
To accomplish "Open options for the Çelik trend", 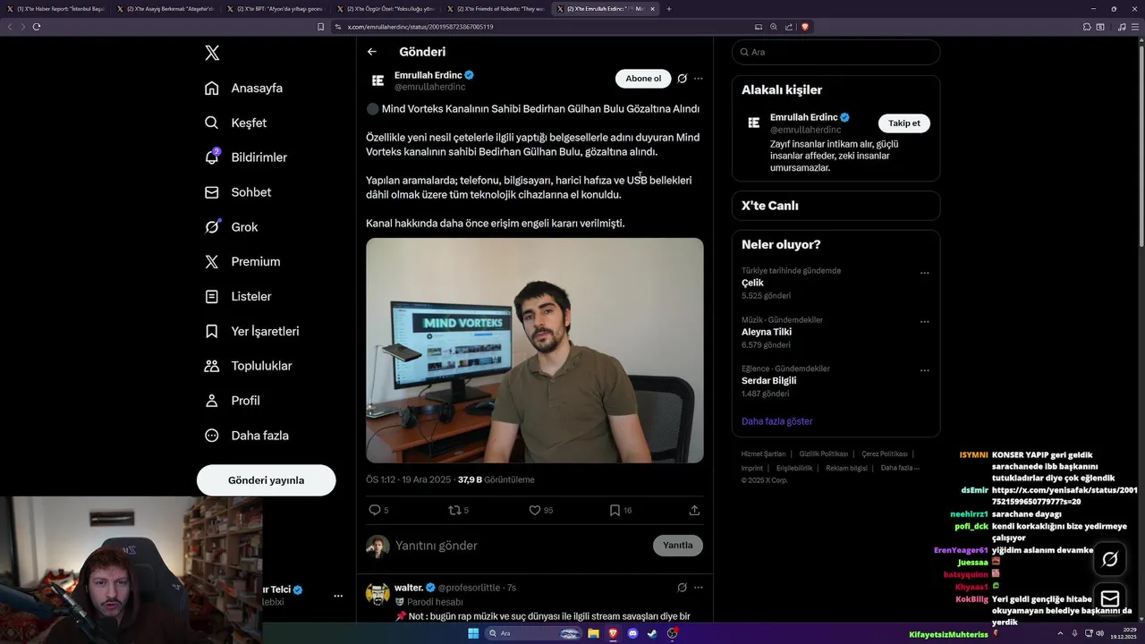I will pos(924,273).
